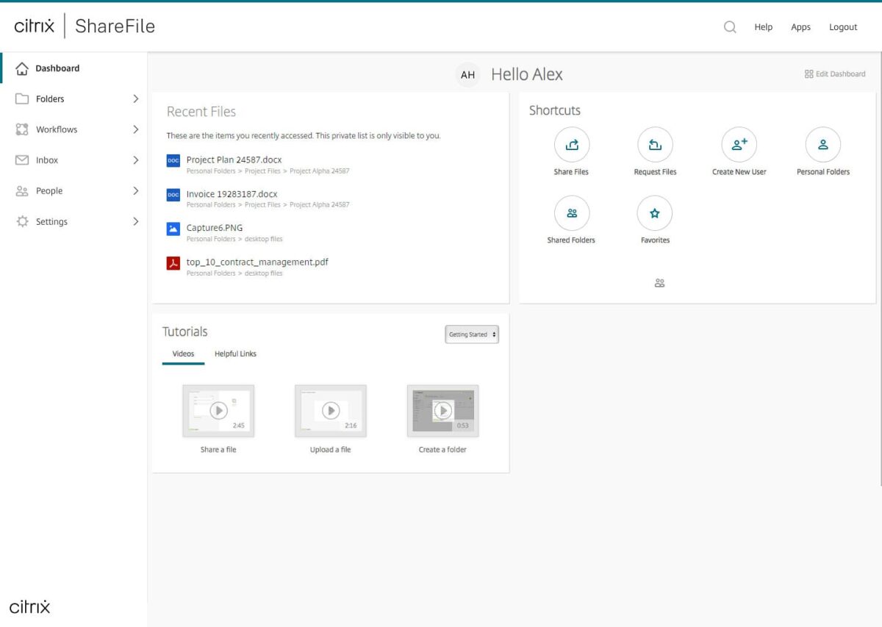Image resolution: width=882 pixels, height=627 pixels.
Task: Select the Videos tab in Tutorials
Action: coord(182,354)
